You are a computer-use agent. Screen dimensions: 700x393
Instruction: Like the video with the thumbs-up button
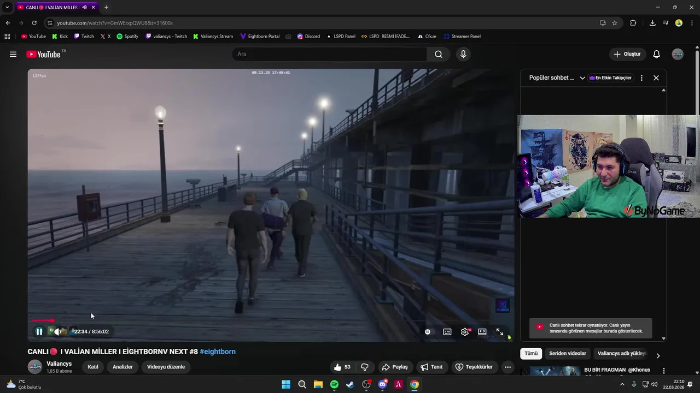click(x=343, y=367)
